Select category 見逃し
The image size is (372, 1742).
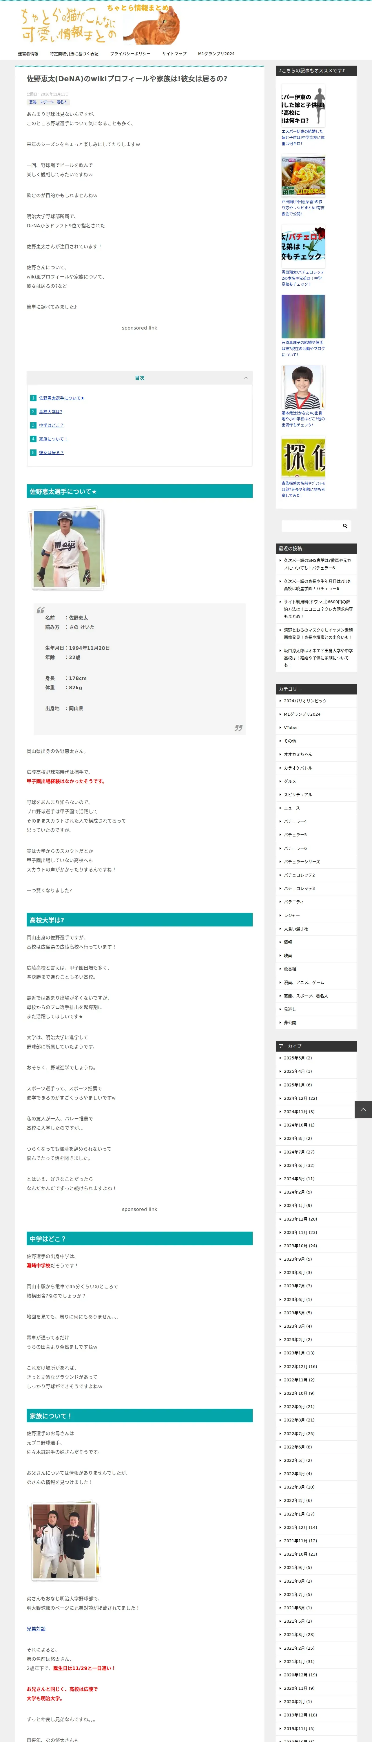[290, 1009]
